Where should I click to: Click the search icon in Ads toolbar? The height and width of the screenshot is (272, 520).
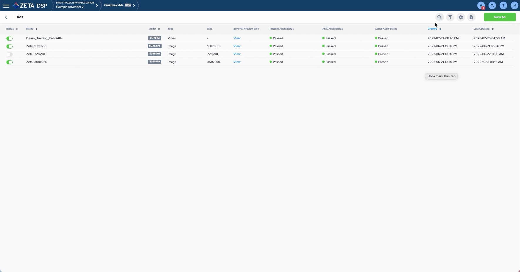[440, 17]
